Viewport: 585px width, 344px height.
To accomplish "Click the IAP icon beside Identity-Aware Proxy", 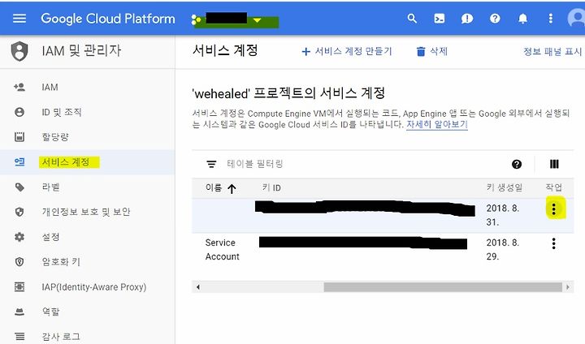I will (19, 286).
